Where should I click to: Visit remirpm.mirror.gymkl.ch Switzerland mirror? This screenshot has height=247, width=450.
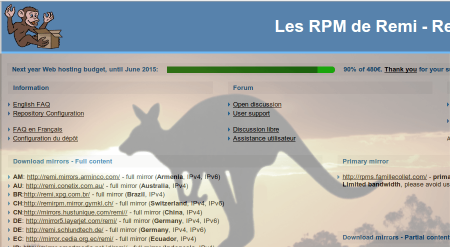tap(68, 203)
